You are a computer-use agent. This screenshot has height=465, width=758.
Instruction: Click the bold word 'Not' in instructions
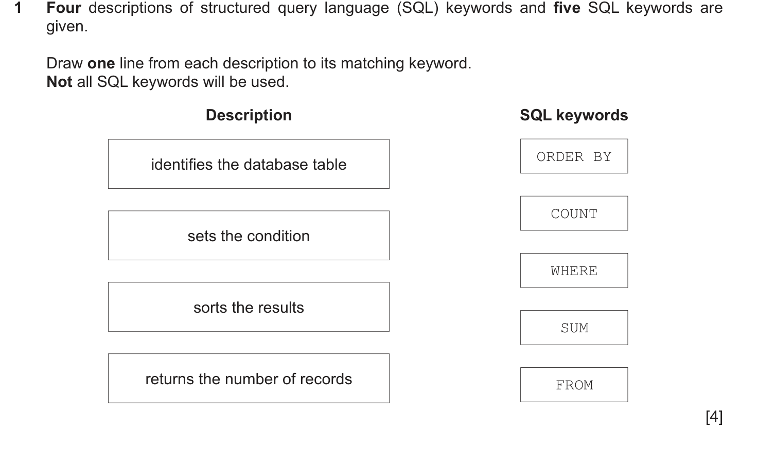pyautogui.click(x=59, y=82)
